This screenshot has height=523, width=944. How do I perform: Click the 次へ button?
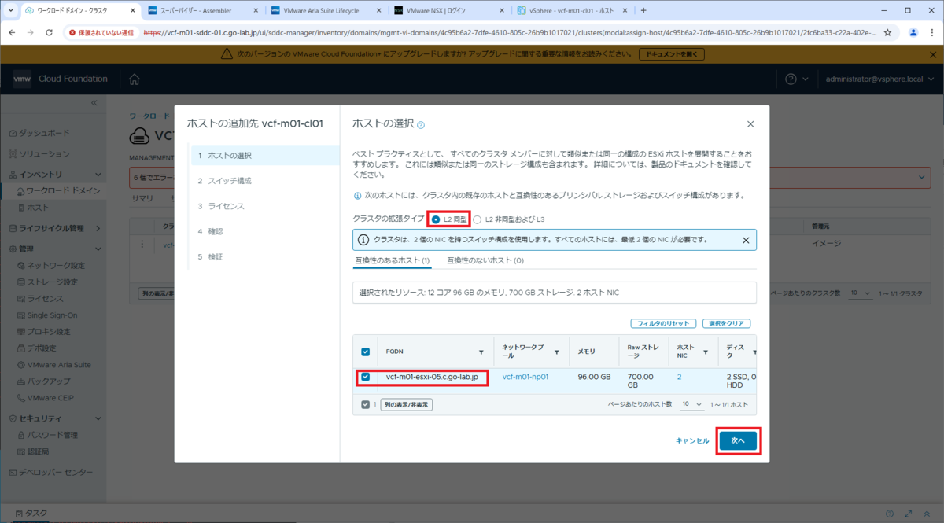coord(738,441)
